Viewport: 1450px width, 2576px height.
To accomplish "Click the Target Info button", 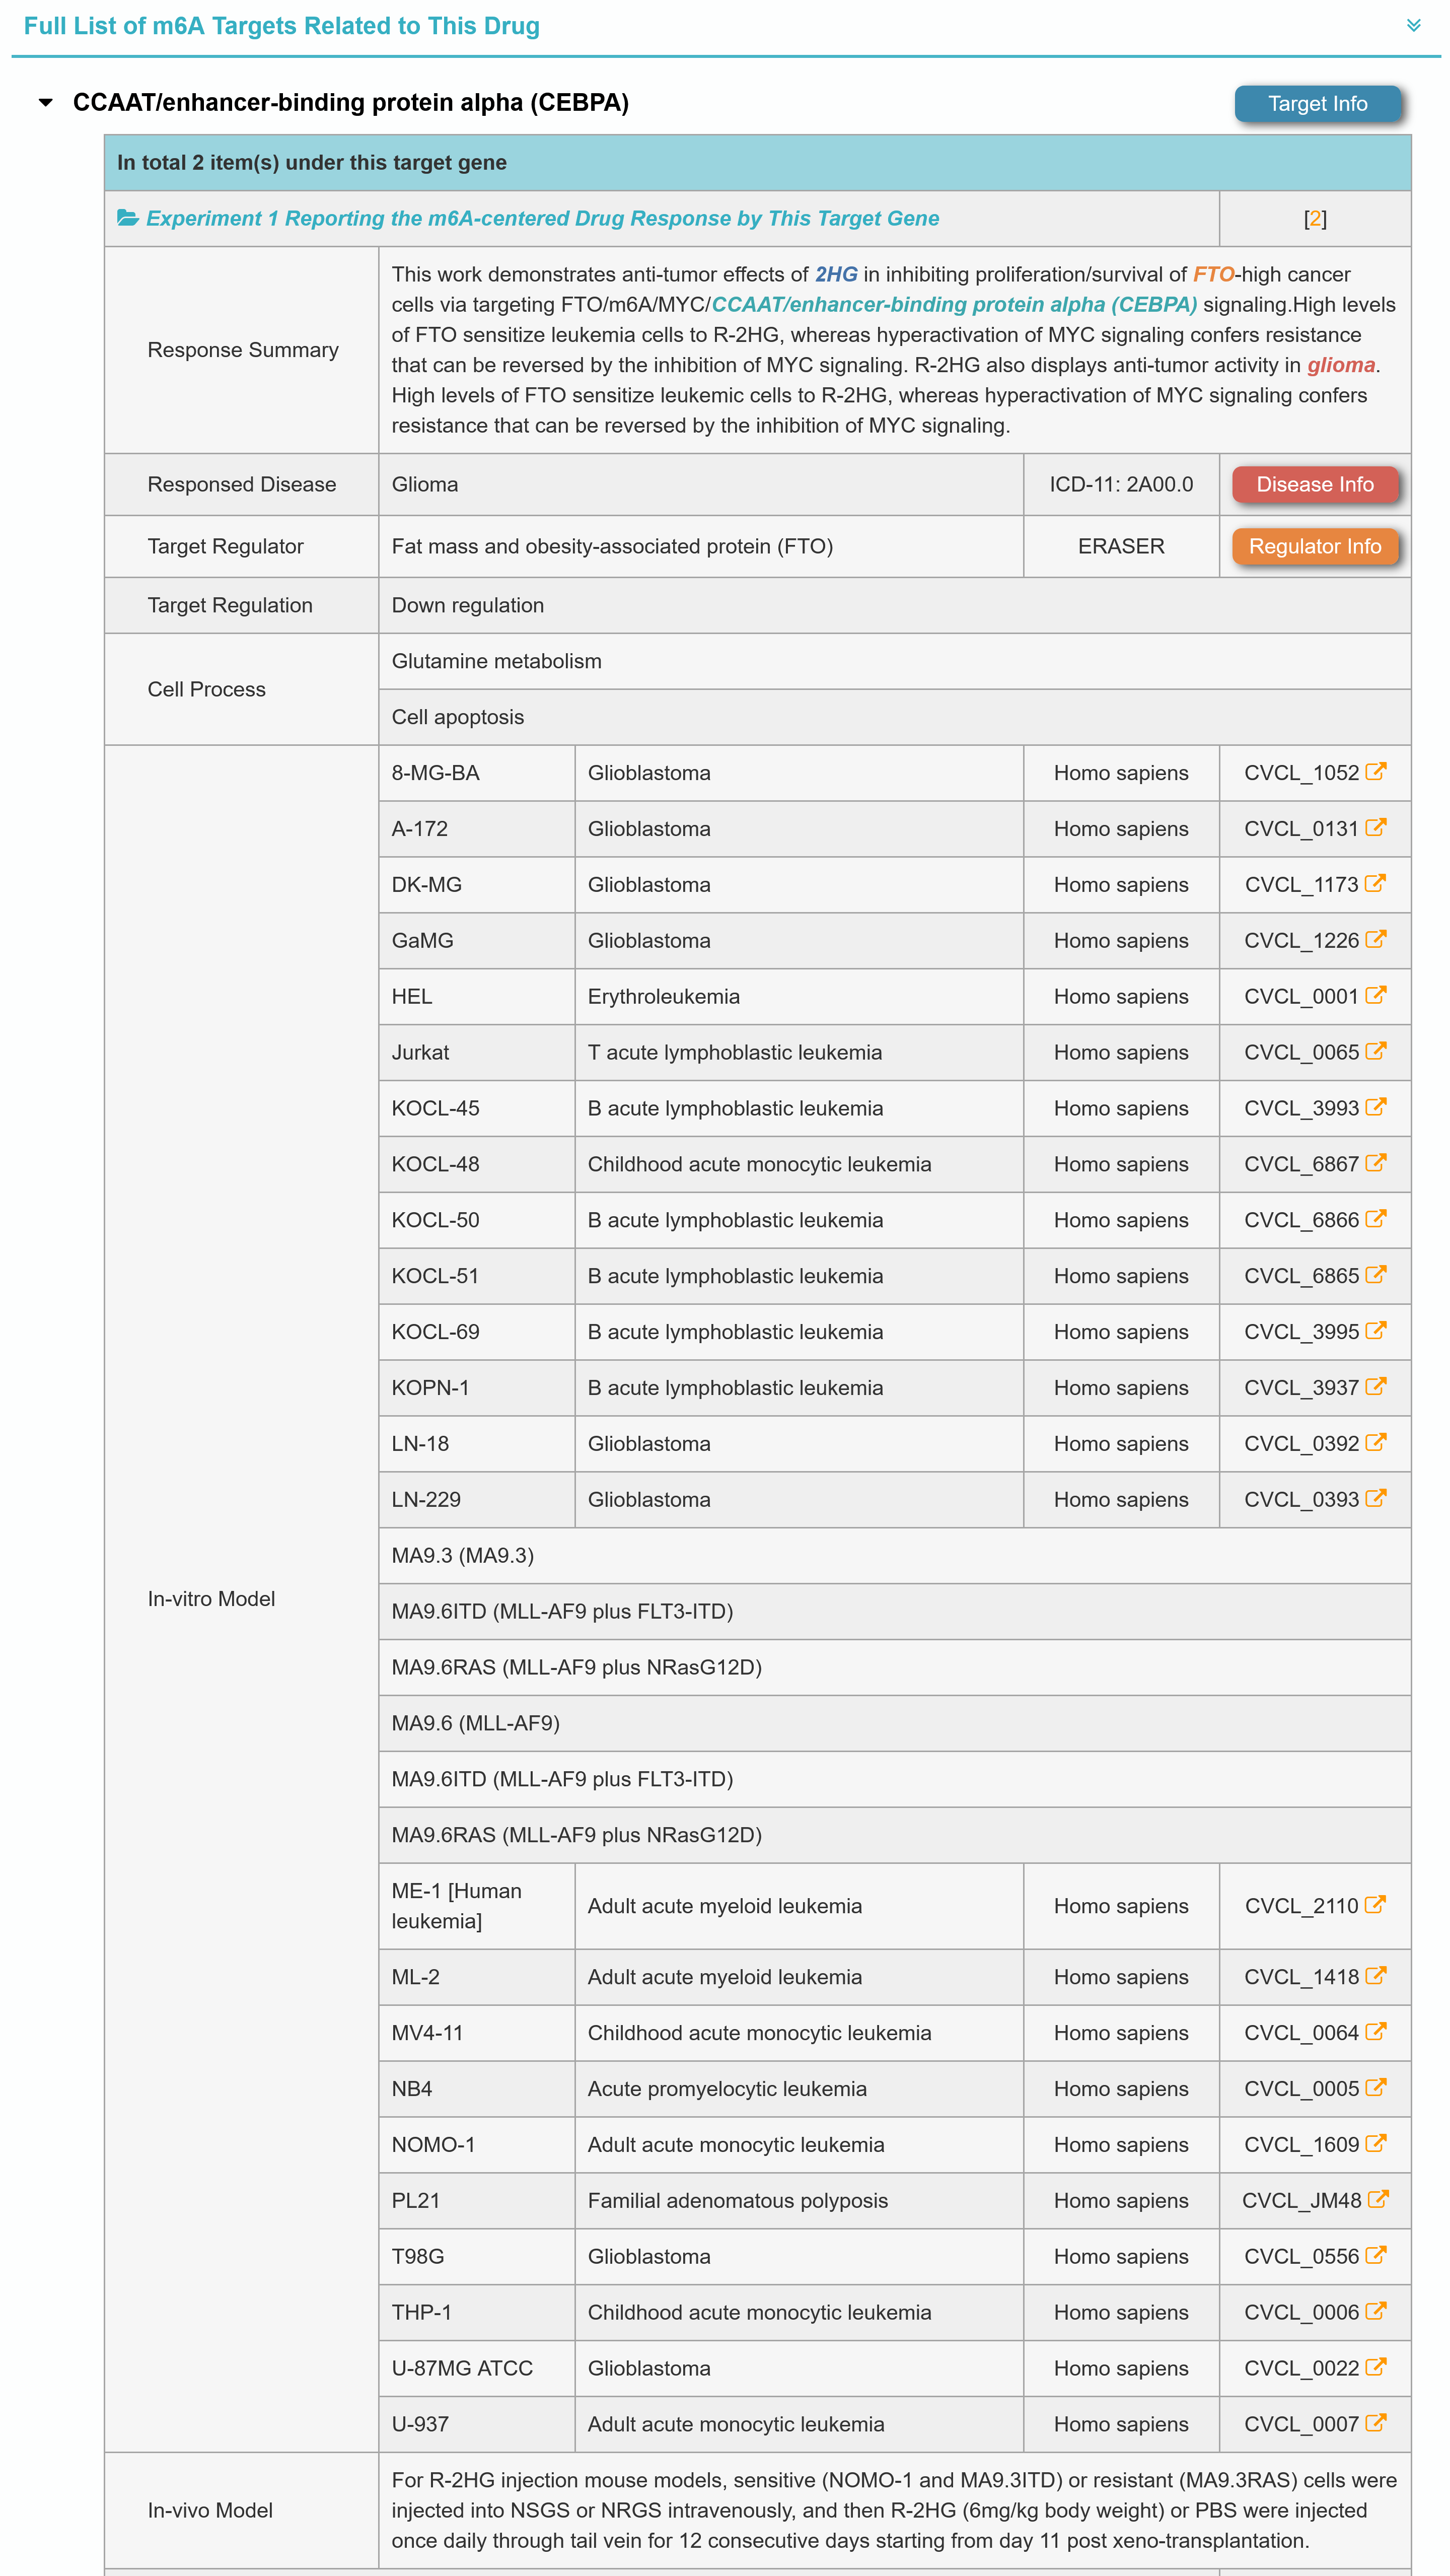I will pyautogui.click(x=1317, y=104).
